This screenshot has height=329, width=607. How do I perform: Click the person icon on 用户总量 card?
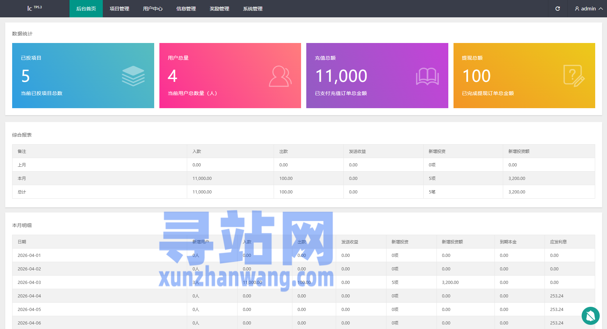pyautogui.click(x=280, y=75)
